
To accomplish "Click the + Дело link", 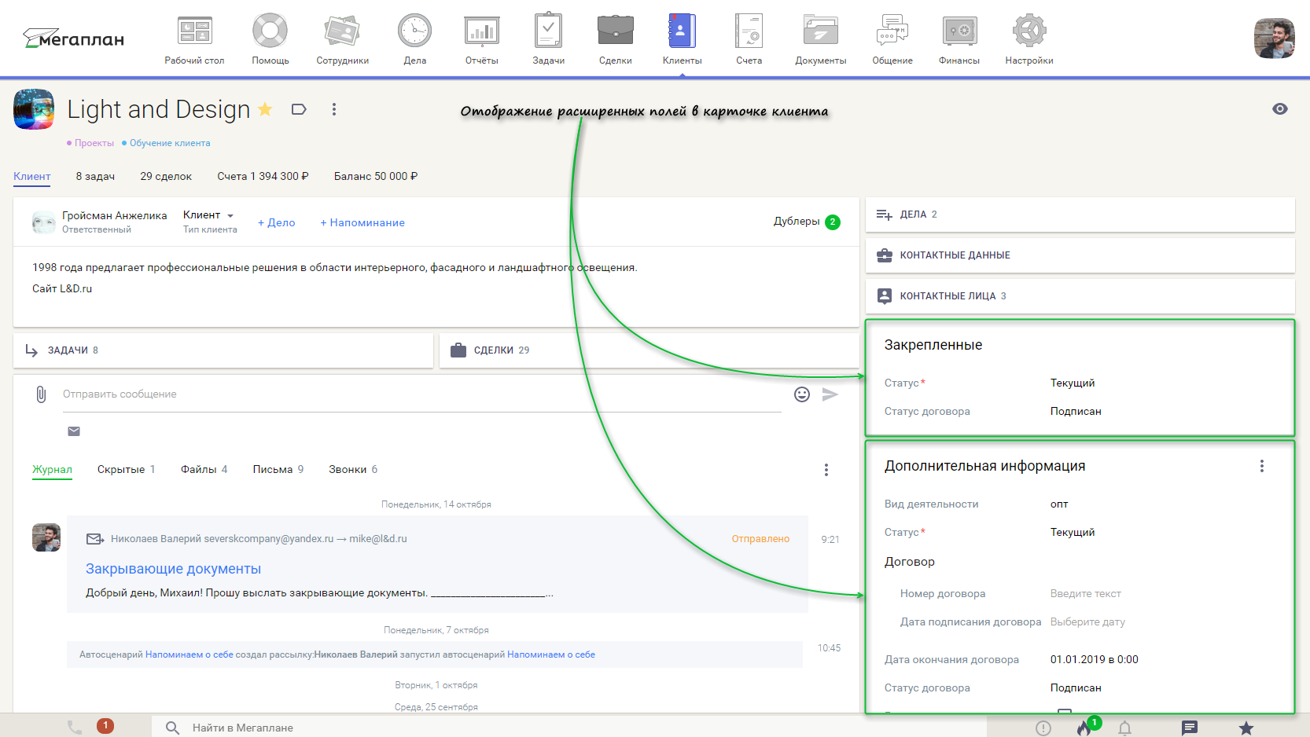I will (277, 222).
